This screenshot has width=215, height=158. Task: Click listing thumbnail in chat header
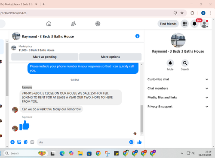pyautogui.click(x=16, y=36)
